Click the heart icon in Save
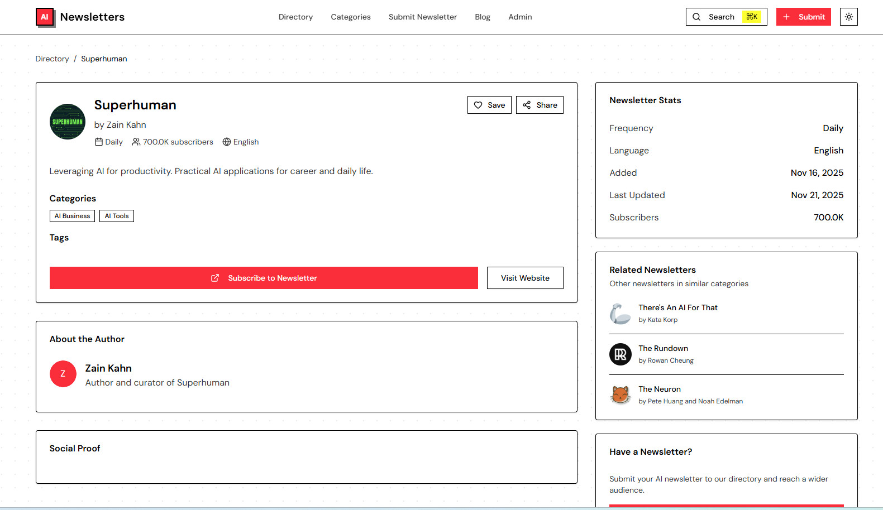This screenshot has width=883, height=510. point(478,105)
